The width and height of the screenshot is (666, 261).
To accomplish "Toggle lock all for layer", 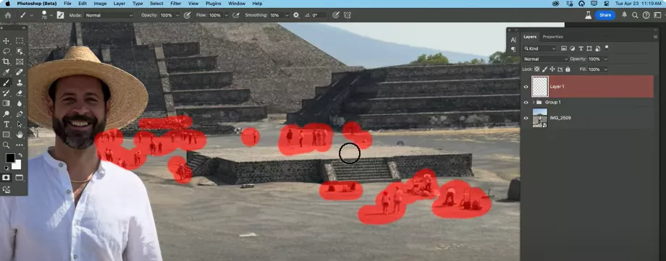I will click(x=568, y=69).
